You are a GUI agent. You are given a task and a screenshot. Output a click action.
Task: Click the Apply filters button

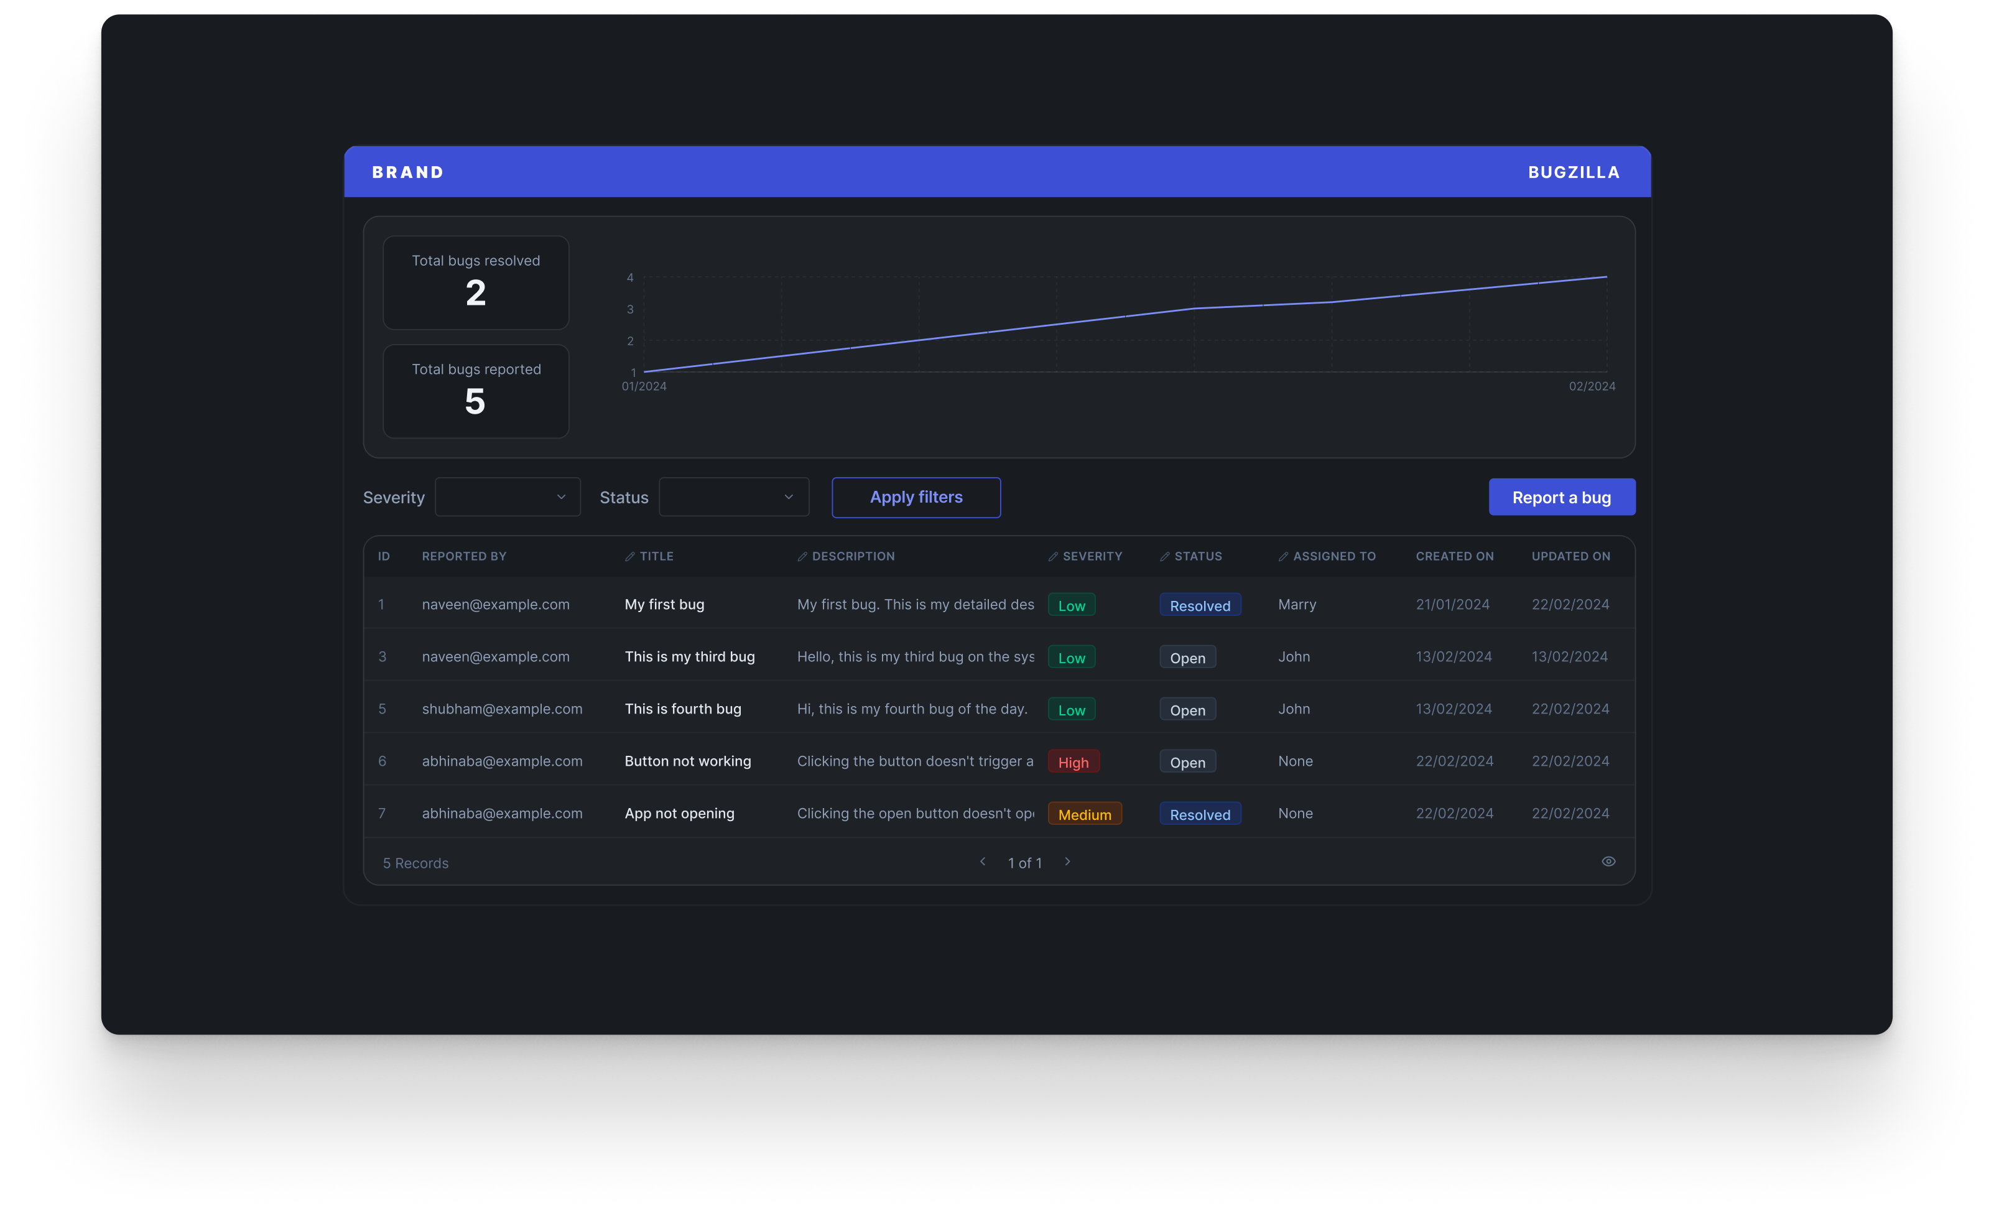[x=916, y=498]
